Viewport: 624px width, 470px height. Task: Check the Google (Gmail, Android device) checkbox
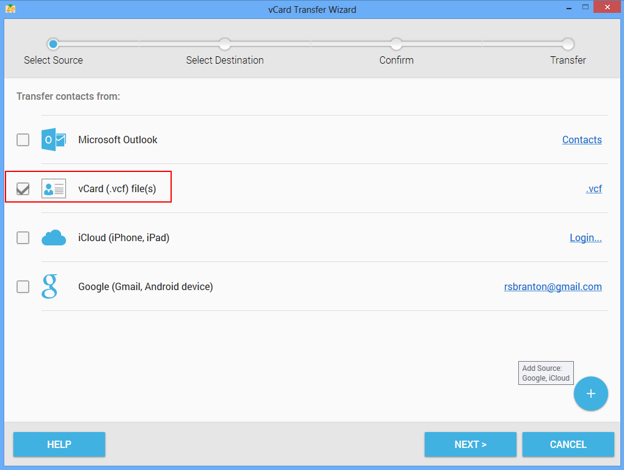[x=23, y=286]
